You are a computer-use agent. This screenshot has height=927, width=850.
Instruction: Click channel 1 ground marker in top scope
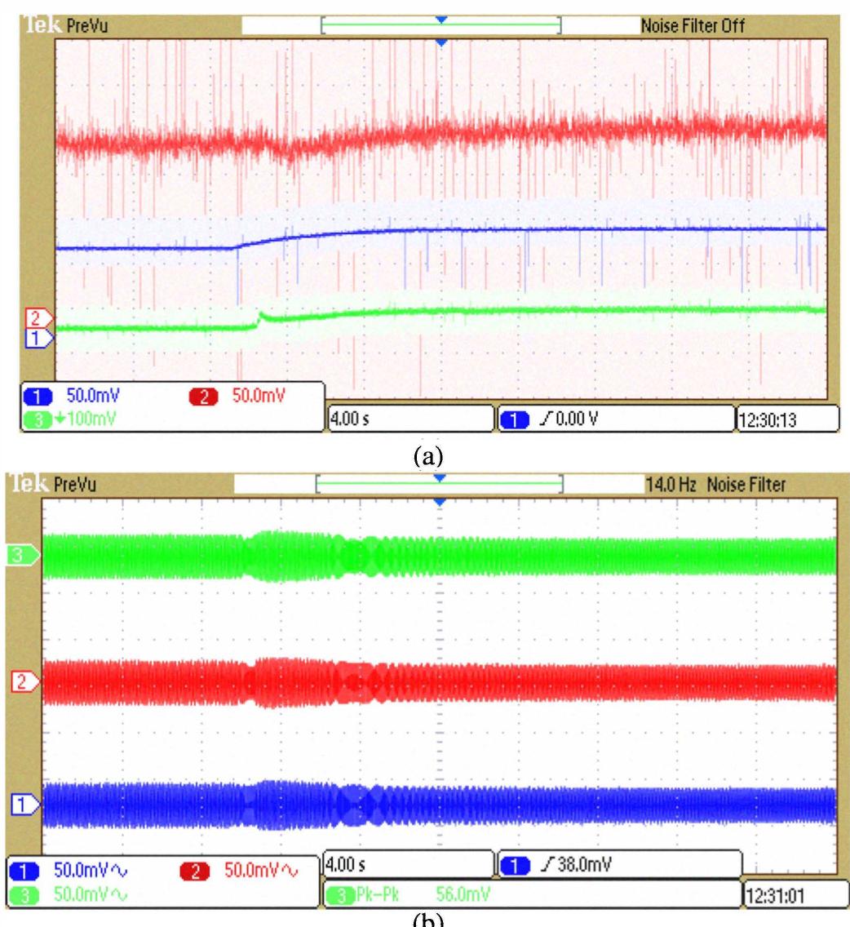coord(38,339)
